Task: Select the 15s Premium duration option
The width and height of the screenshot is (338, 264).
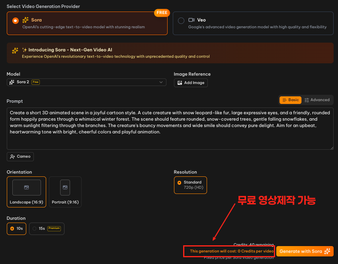Action: pyautogui.click(x=47, y=229)
